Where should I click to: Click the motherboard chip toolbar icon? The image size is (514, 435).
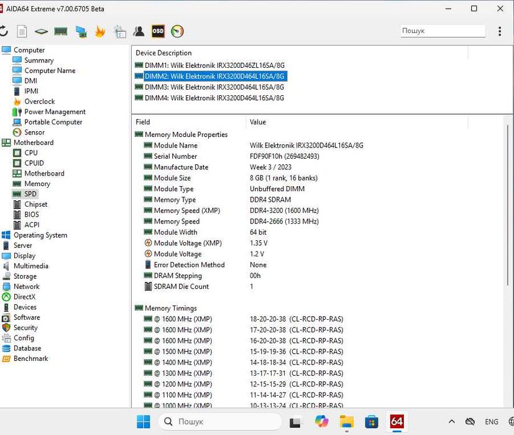[x=41, y=32]
